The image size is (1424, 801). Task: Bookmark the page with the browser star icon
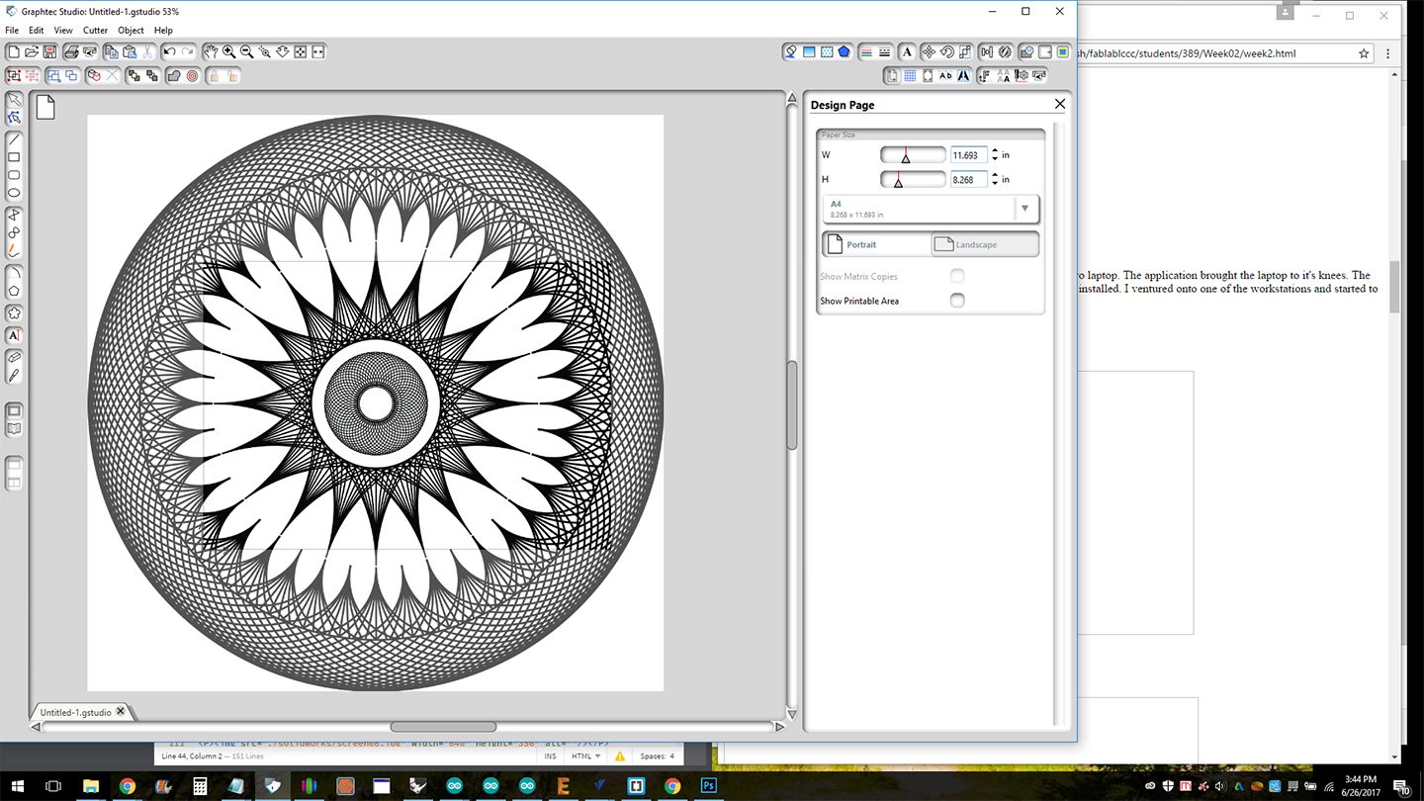[x=1364, y=53]
